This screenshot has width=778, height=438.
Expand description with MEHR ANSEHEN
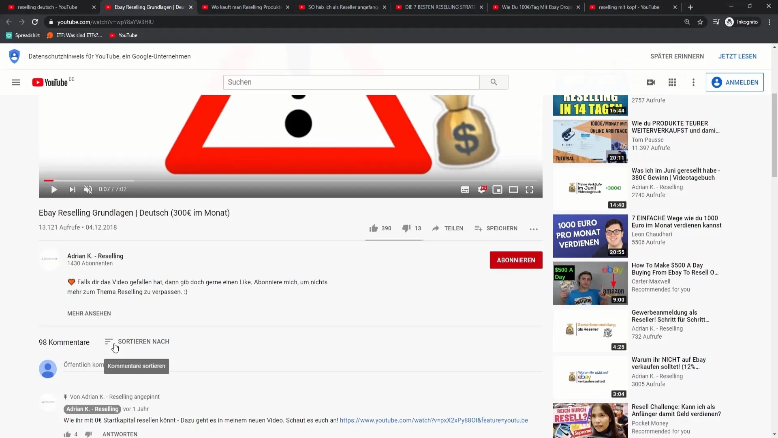tap(89, 313)
